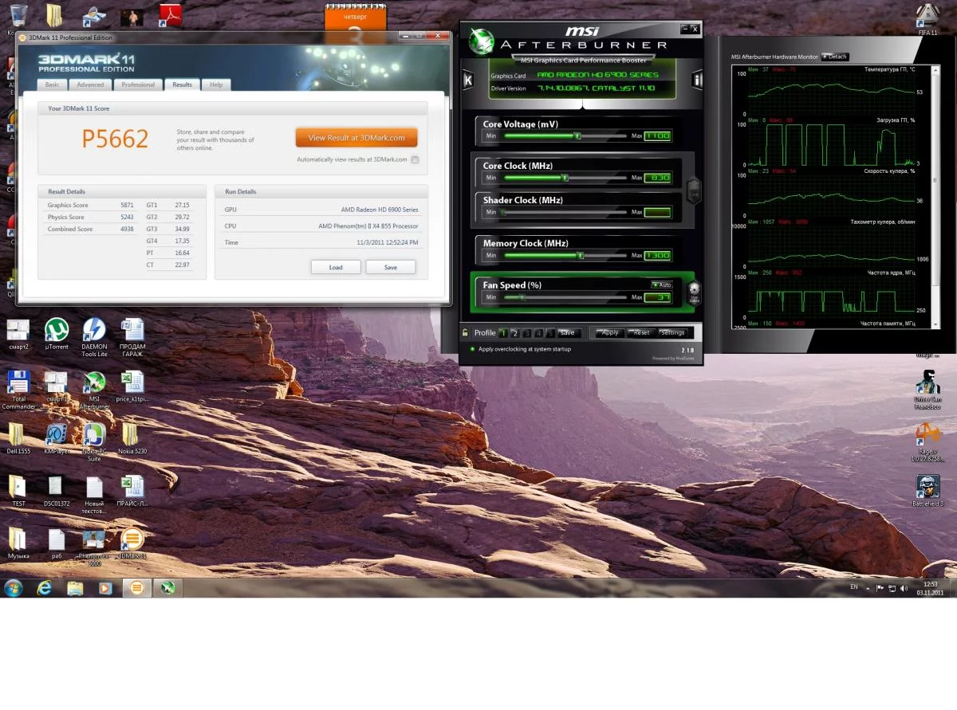Select the price_k1tpi Excel file icon

tap(132, 386)
